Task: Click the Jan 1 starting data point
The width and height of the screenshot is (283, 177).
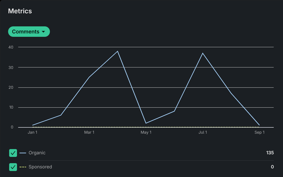Action: tap(33, 125)
